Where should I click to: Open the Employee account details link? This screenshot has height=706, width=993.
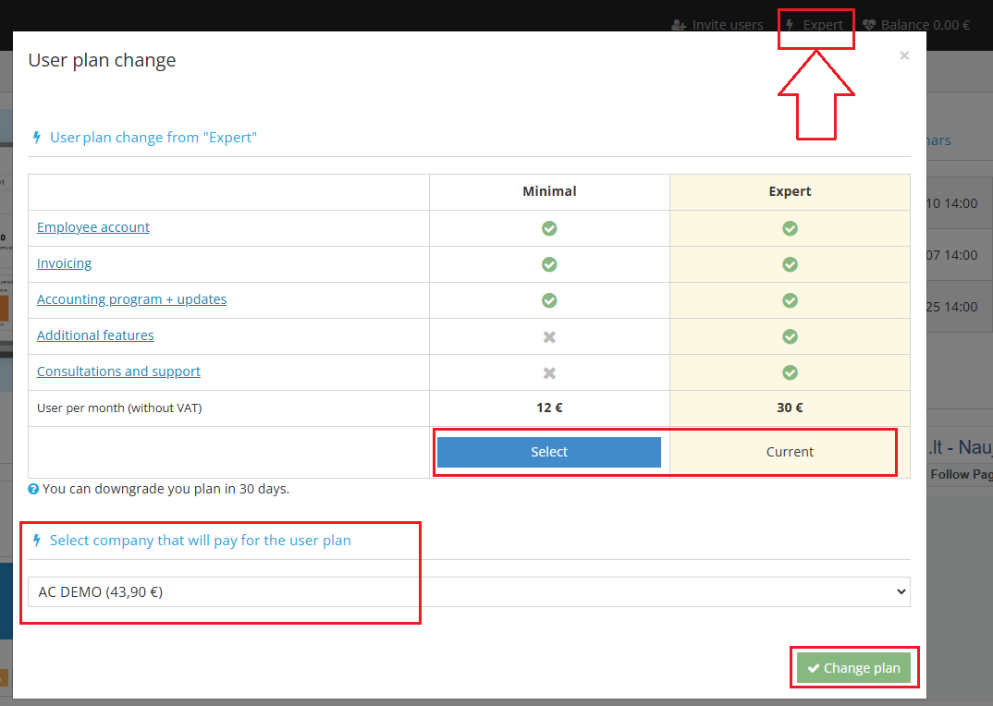(x=92, y=227)
